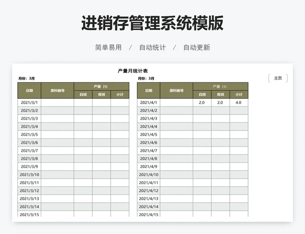Click the 原料编号 header in left table
Image resolution: width=305 pixels, height=234 pixels.
point(57,91)
